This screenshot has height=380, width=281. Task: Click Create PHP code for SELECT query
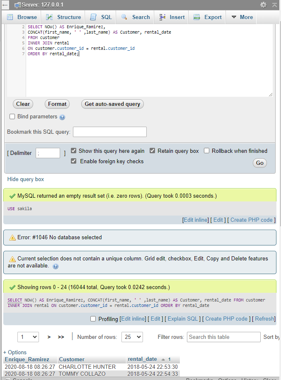(226, 319)
